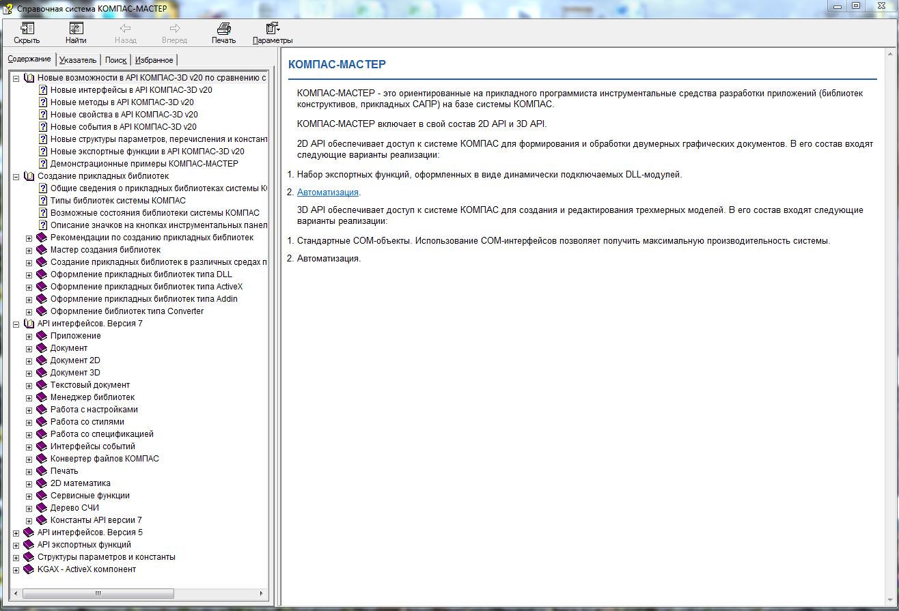
Task: Click the purple book icon beside Документ 3D
Action: click(42, 373)
